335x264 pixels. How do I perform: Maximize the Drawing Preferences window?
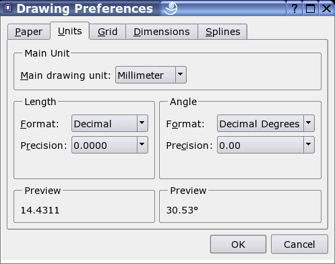click(310, 9)
